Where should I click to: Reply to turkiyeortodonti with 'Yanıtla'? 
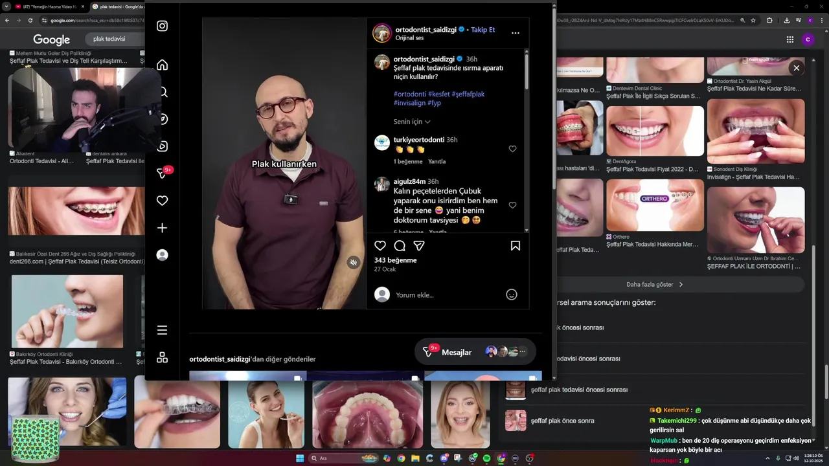437,161
